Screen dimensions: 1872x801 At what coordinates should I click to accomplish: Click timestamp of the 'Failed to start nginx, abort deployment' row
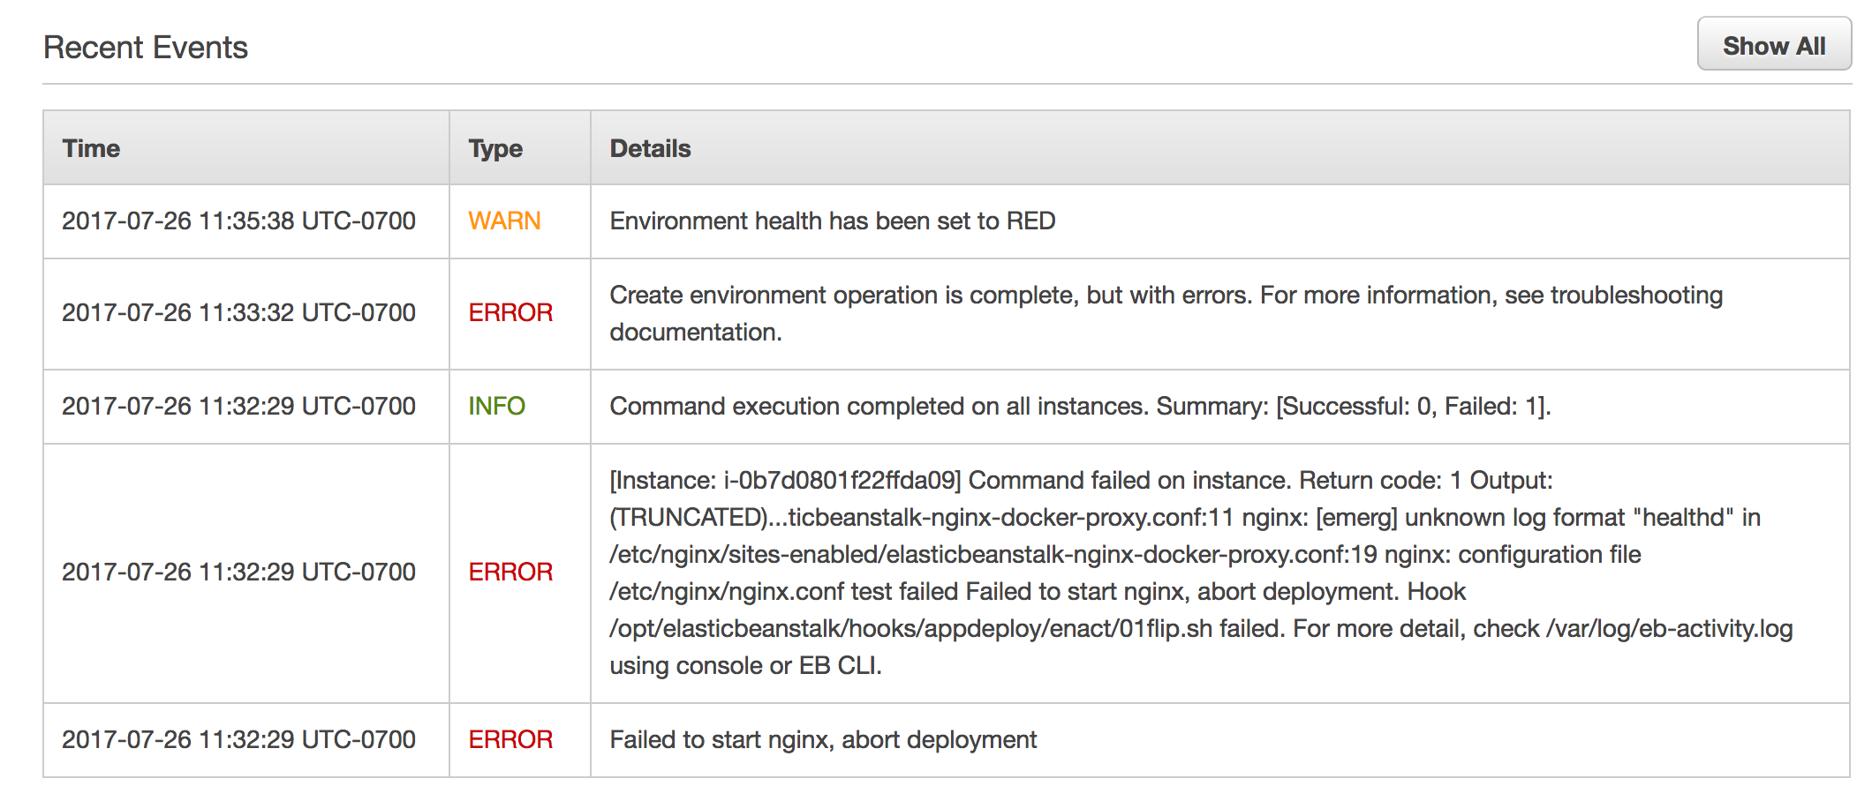[x=238, y=739]
